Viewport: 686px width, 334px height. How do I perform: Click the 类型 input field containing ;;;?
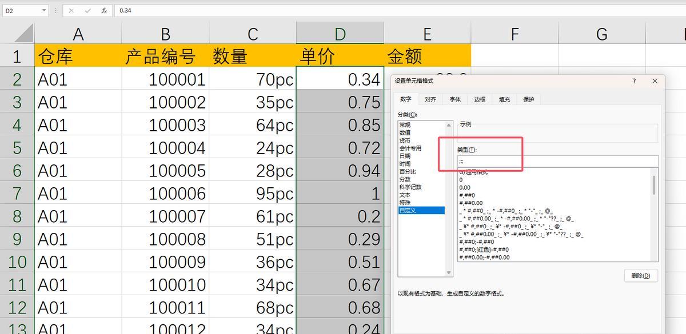(557, 162)
